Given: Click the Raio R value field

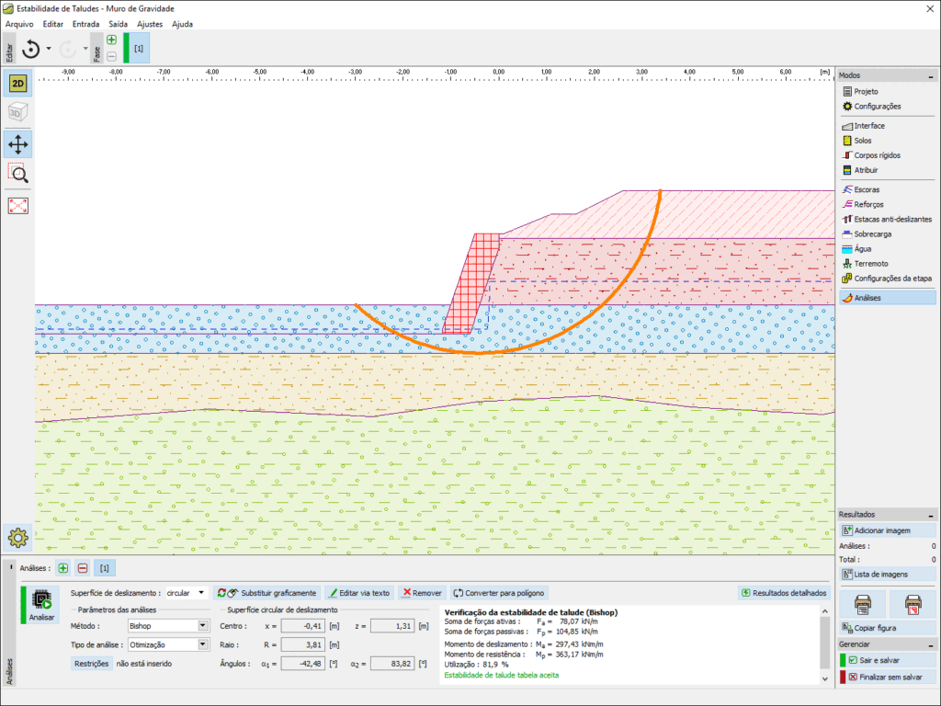Looking at the screenshot, I should pos(303,644).
